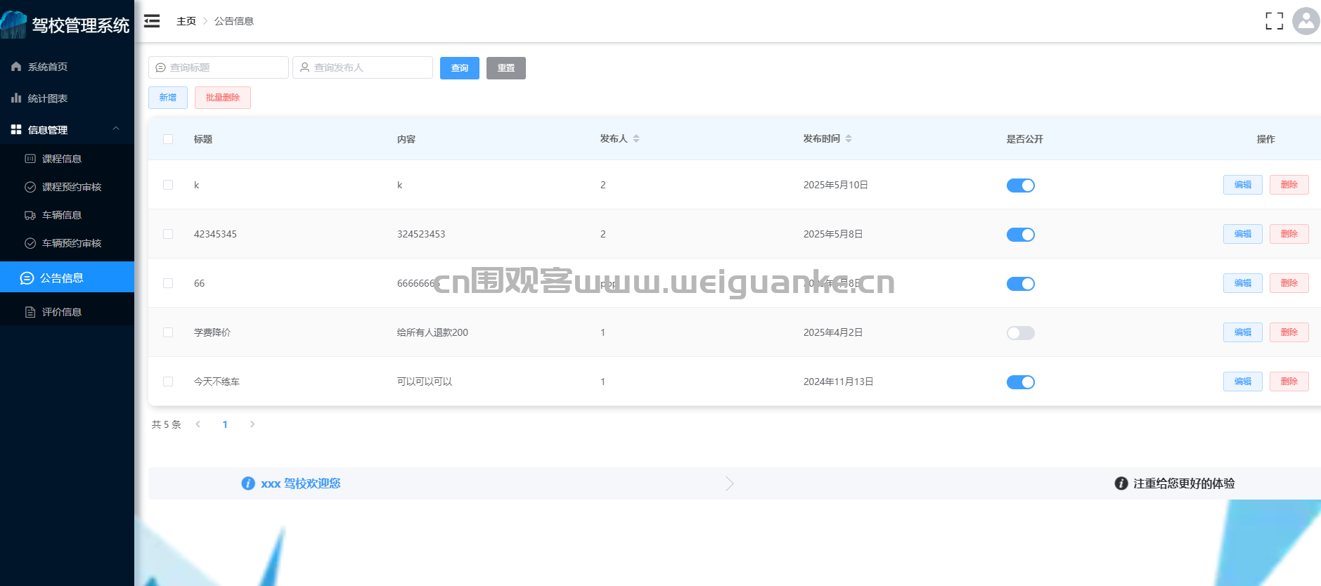Open 车辆信息 menu item
The height and width of the screenshot is (586, 1321).
(x=67, y=215)
